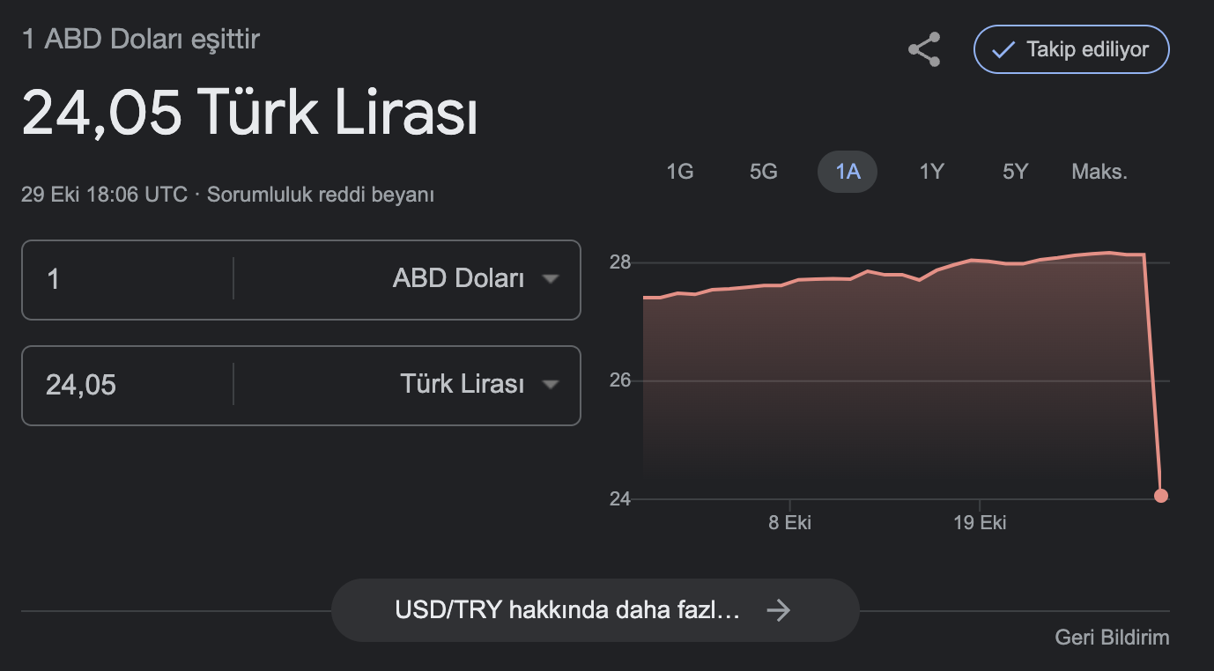Open Sorumluluk reddi beyanı link
The image size is (1214, 671).
coord(321,195)
